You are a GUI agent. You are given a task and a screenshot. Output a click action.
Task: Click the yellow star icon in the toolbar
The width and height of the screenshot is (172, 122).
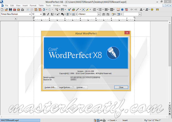(x=152, y=10)
